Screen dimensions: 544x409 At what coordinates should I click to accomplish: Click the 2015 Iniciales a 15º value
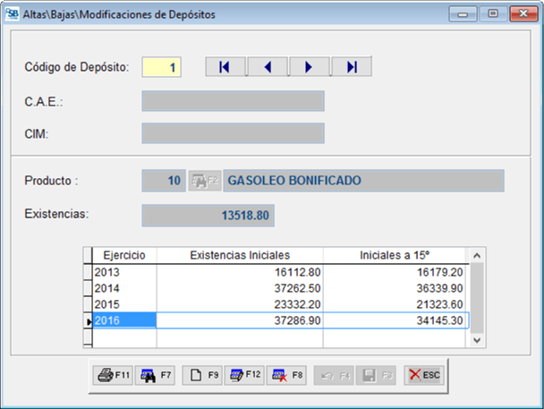[x=396, y=303]
